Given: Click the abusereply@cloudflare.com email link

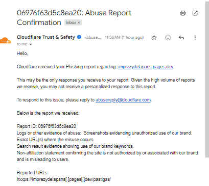Looking at the screenshot, I should pyautogui.click(x=123, y=100).
